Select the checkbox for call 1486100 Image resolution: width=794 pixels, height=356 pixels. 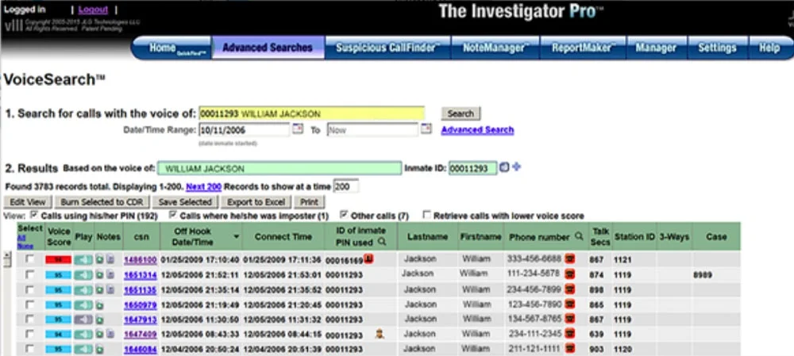[x=30, y=259]
